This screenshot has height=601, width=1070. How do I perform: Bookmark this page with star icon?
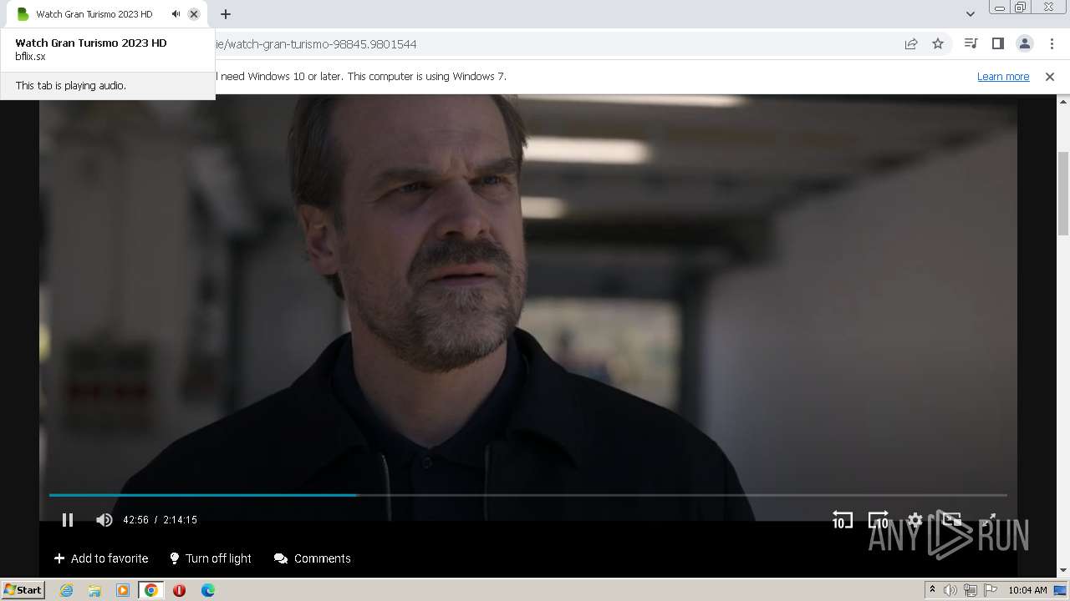pyautogui.click(x=938, y=43)
